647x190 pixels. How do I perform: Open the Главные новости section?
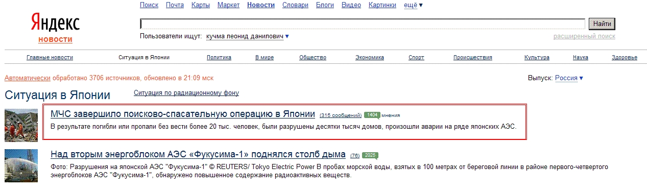[50, 58]
